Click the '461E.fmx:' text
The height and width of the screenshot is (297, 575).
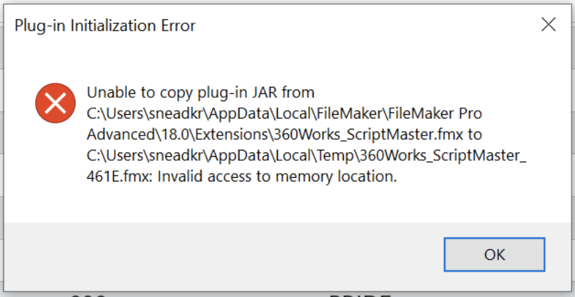(119, 177)
